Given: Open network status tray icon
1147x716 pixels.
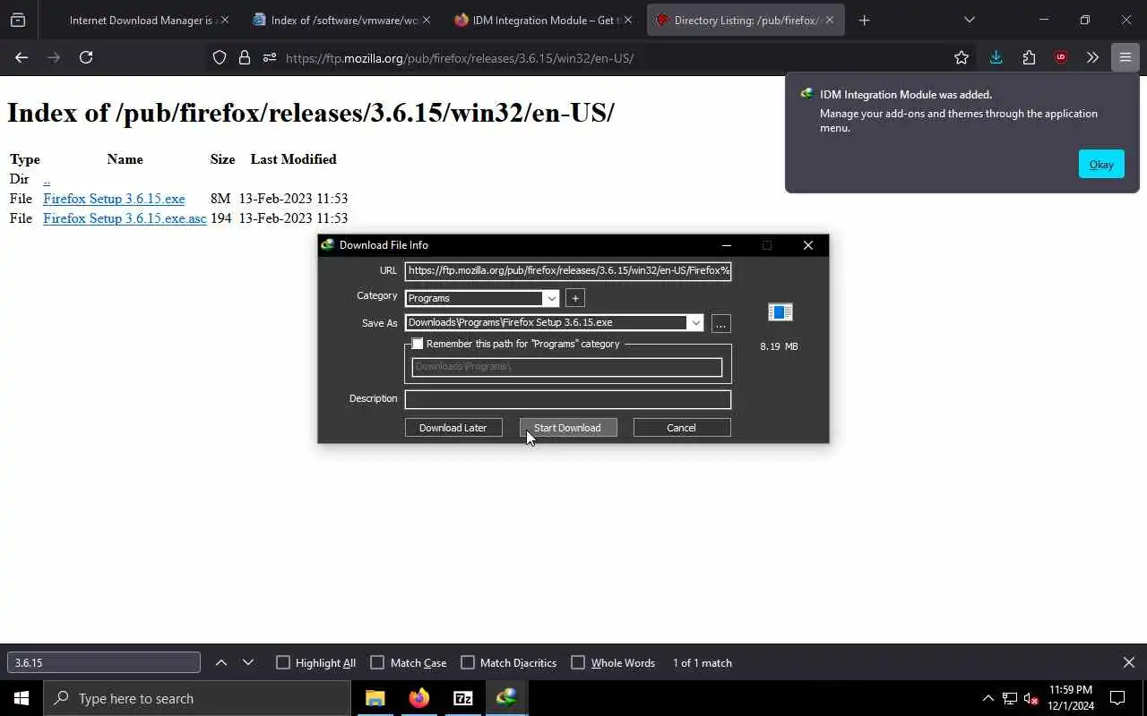Looking at the screenshot, I should 1010,698.
